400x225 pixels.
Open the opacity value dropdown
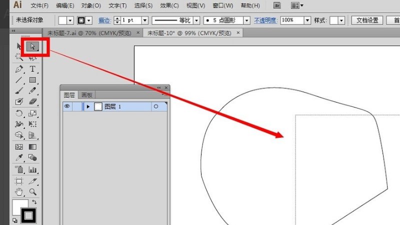(x=307, y=20)
